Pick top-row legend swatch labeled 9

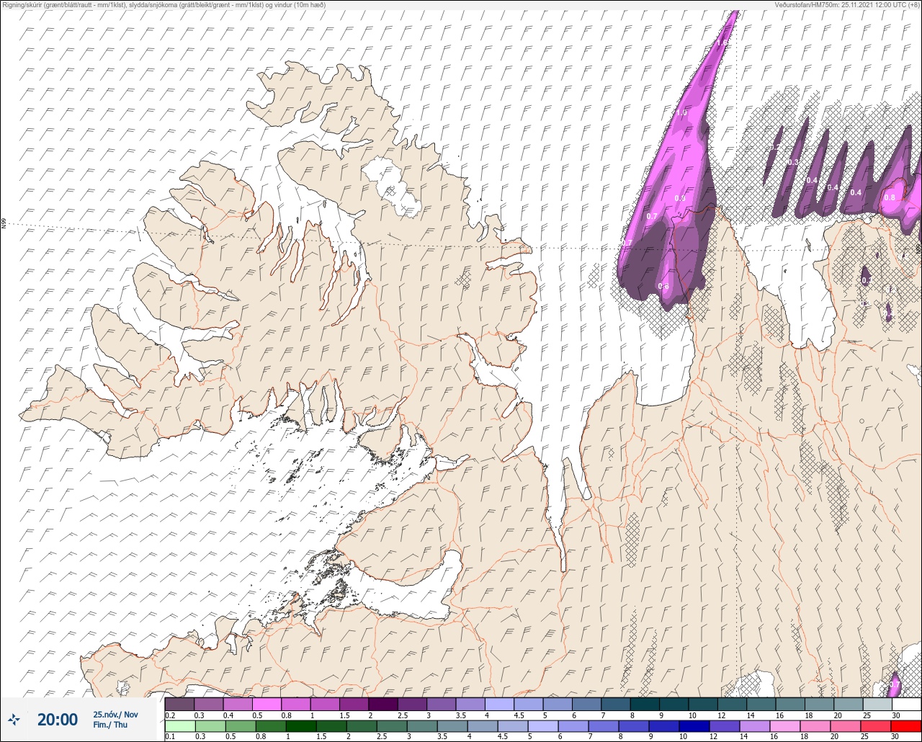[x=673, y=704]
